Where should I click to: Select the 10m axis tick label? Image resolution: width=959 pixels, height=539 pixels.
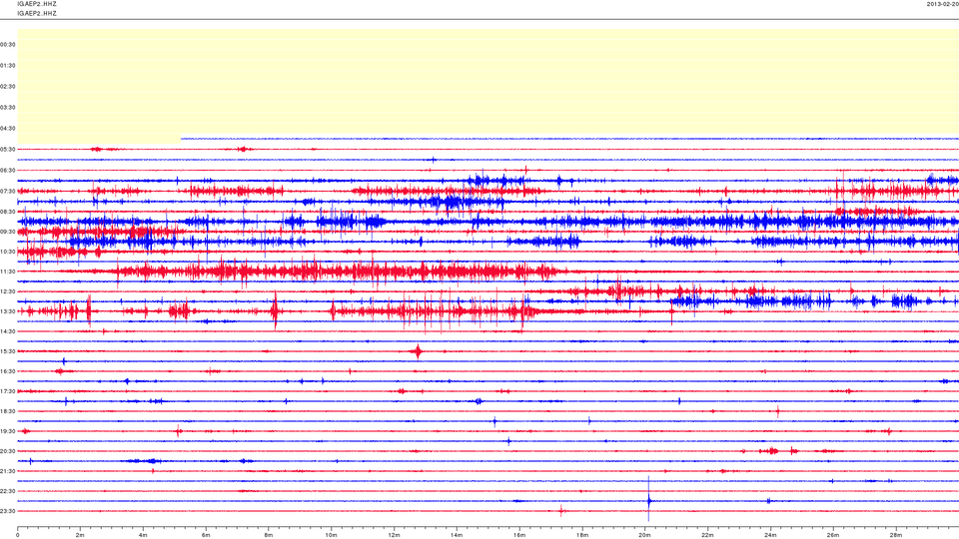[331, 535]
